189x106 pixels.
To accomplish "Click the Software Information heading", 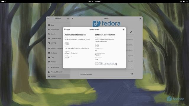I will (x=105, y=35).
